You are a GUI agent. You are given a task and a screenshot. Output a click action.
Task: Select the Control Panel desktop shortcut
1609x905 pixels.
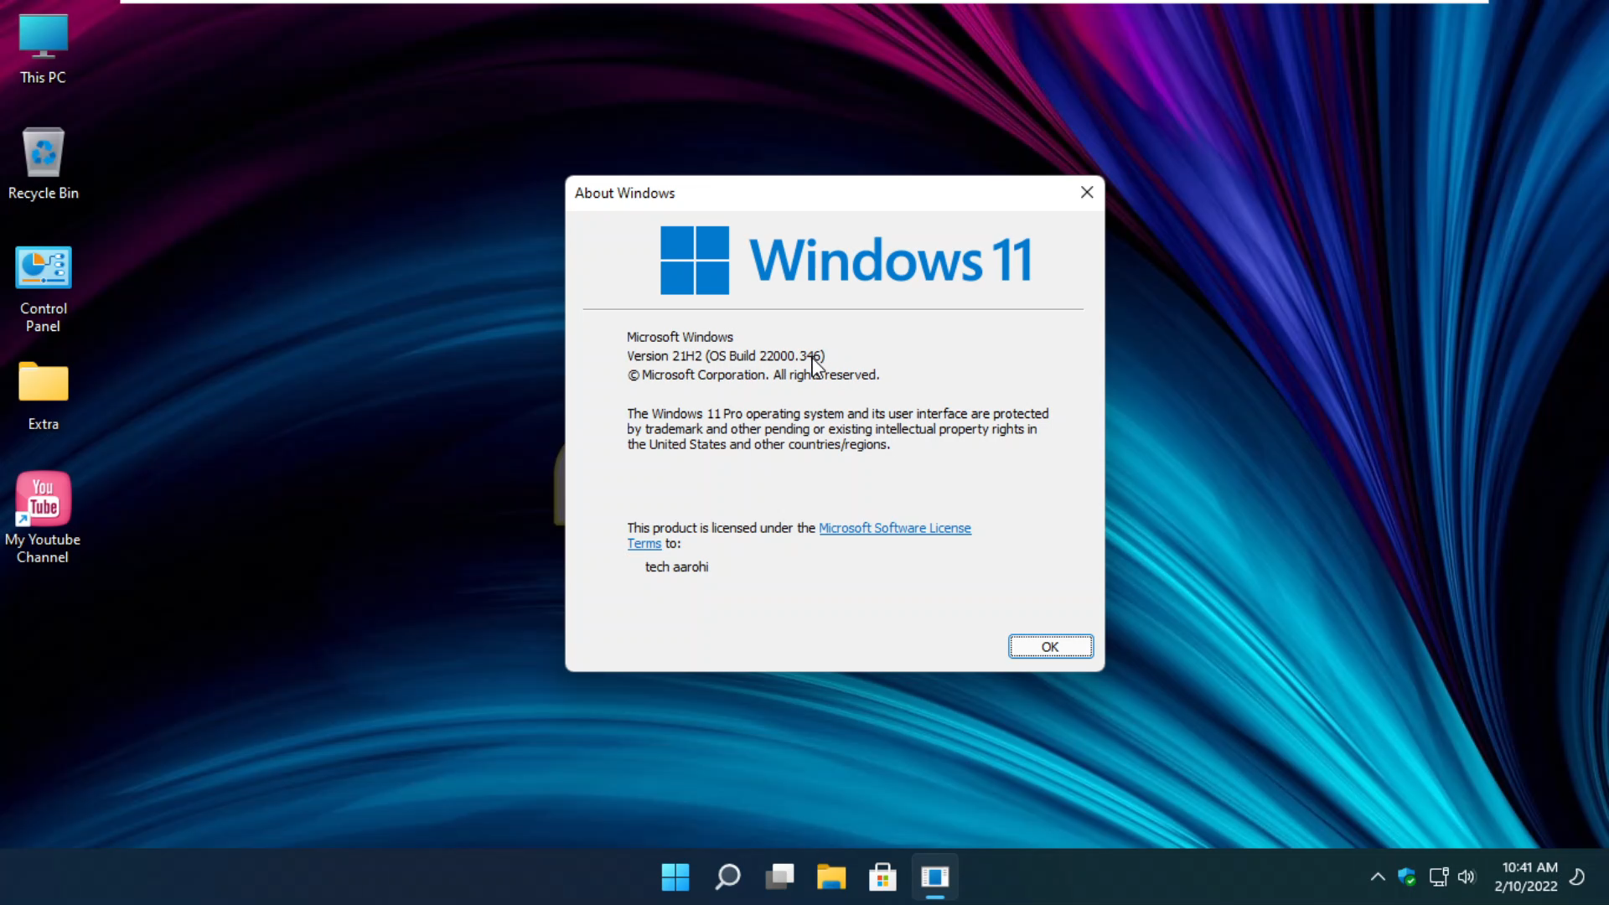pyautogui.click(x=43, y=290)
